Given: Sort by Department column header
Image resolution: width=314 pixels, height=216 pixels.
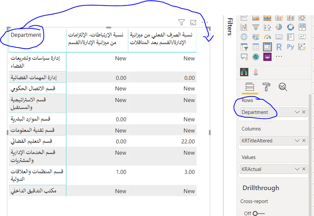Looking at the screenshot, I should pos(26,35).
